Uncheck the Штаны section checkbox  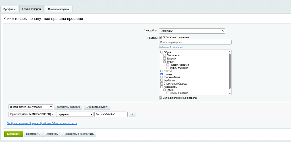coord(161,74)
